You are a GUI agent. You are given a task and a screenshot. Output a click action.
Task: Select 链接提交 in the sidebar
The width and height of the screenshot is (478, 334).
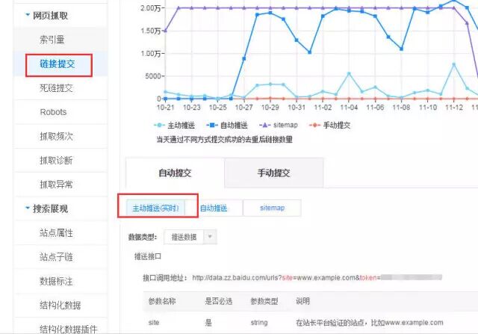pos(58,64)
